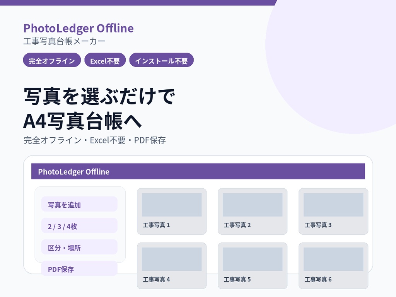Click the 完全オフライン・Excel不要・PDF保存 tagline

click(95, 140)
